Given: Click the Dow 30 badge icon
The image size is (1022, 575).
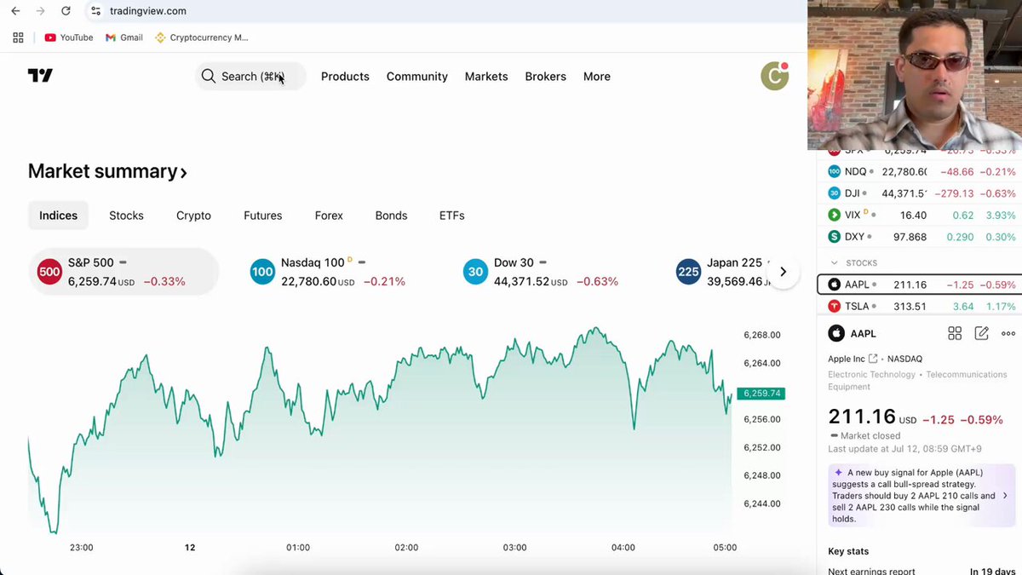Looking at the screenshot, I should [x=475, y=272].
